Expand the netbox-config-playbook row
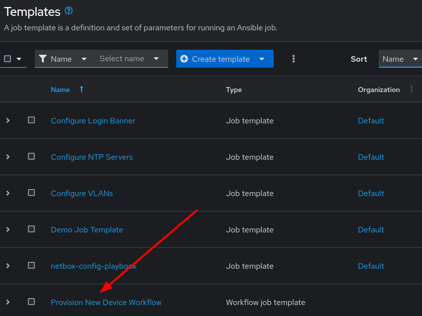This screenshot has height=316, width=422. click(x=8, y=266)
